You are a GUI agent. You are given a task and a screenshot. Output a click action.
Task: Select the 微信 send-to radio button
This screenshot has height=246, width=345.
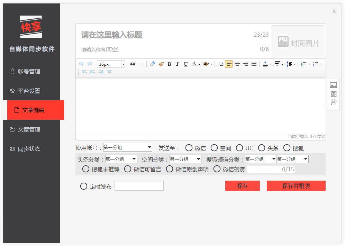tap(189, 148)
